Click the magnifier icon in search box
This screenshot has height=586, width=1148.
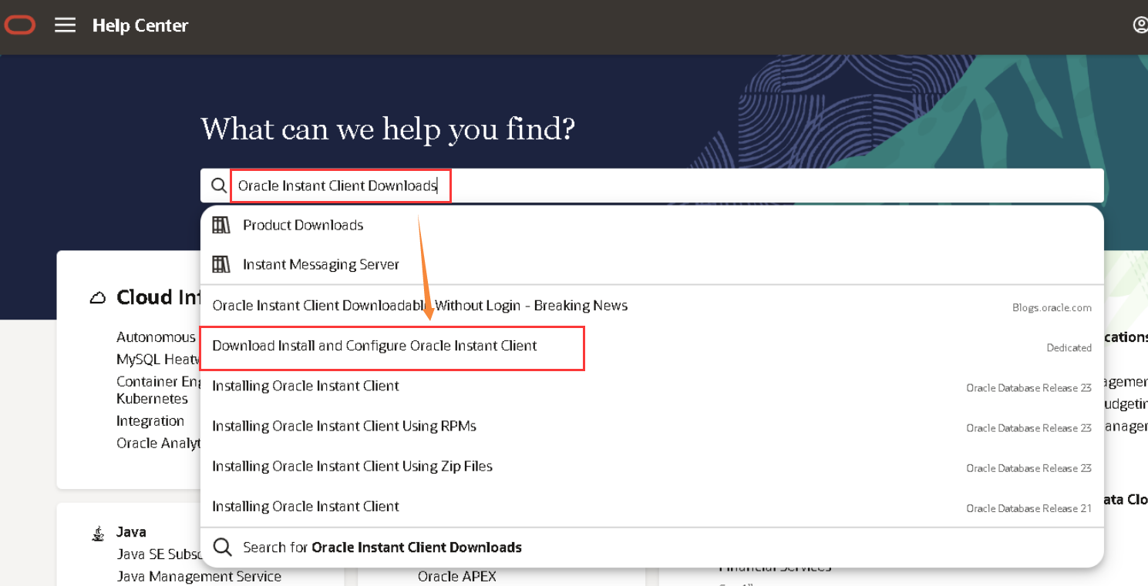[219, 186]
